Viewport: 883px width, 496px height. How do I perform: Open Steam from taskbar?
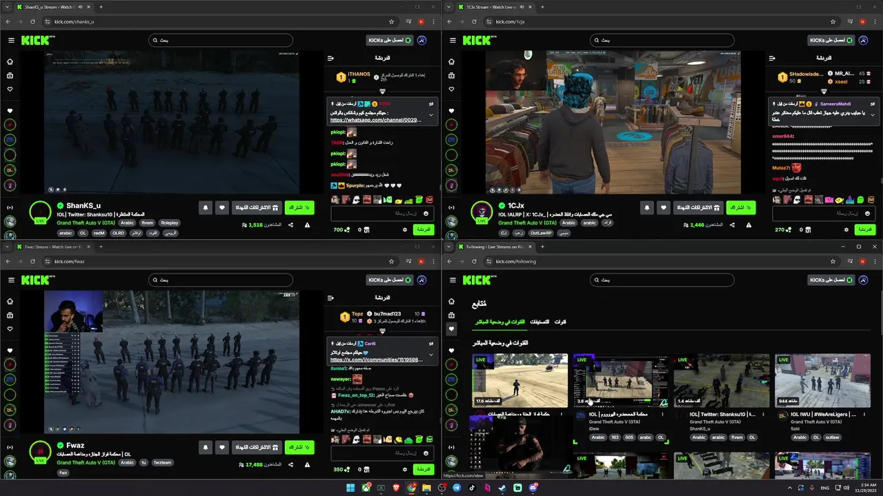pos(502,488)
